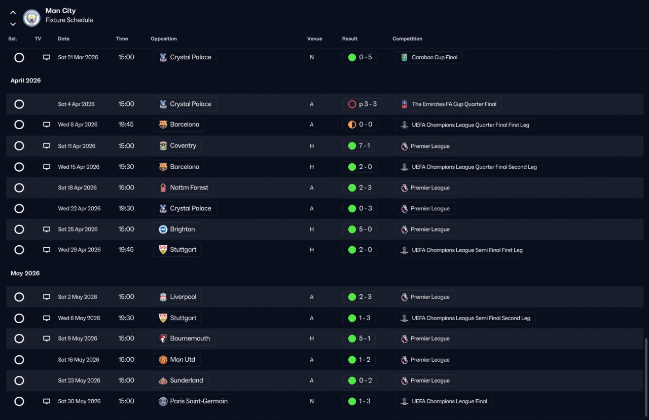Viewport: 649px width, 420px height.
Task: Click TV icon for Sat 30 May final
Action: tap(47, 401)
